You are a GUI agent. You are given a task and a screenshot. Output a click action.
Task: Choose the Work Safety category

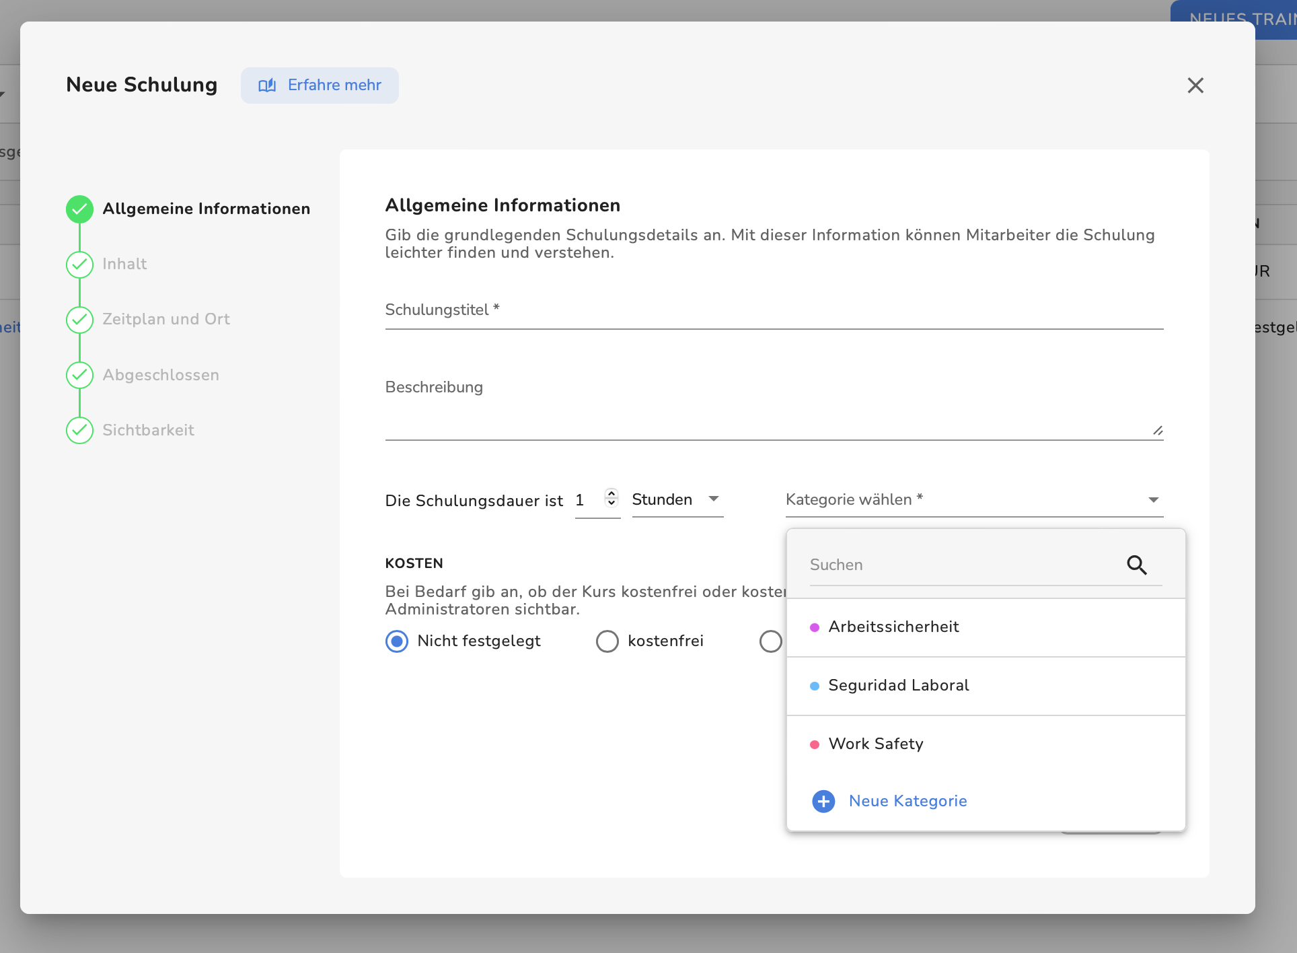coord(986,744)
